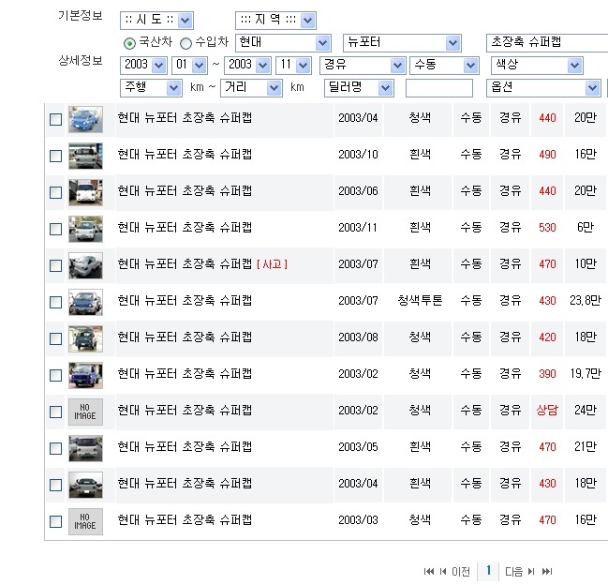The width and height of the screenshot is (608, 585).
Task: Open thumbnail of 2003/04 흰색 430 listing
Action: (85, 485)
